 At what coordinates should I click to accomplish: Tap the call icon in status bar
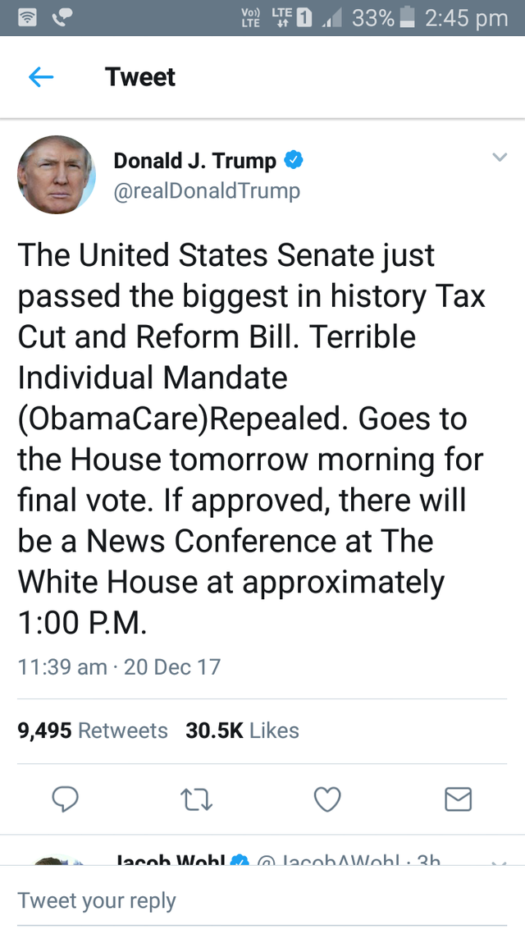pyautogui.click(x=61, y=18)
